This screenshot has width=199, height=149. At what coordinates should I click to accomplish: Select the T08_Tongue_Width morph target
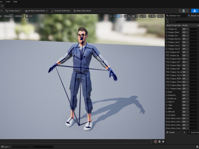pos(174,79)
